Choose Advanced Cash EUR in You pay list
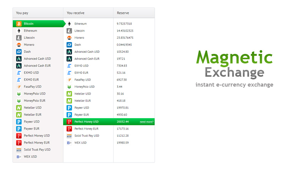The height and width of the screenshot is (169, 304). click(x=37, y=65)
